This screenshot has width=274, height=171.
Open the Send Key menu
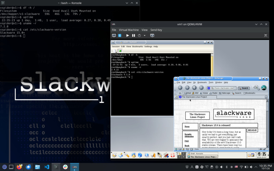(156, 30)
